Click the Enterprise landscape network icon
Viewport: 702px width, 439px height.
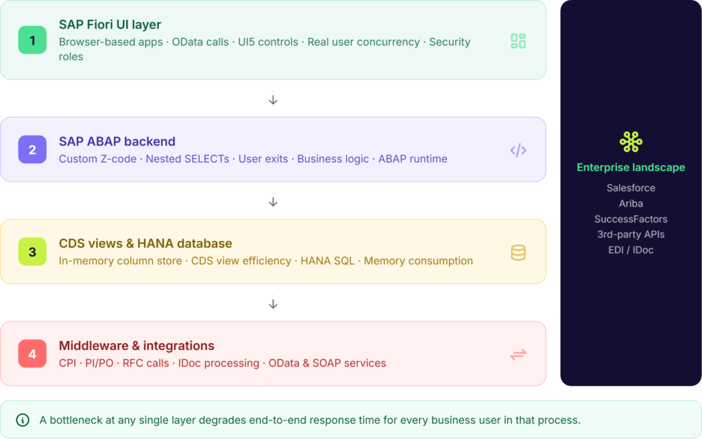click(x=631, y=142)
